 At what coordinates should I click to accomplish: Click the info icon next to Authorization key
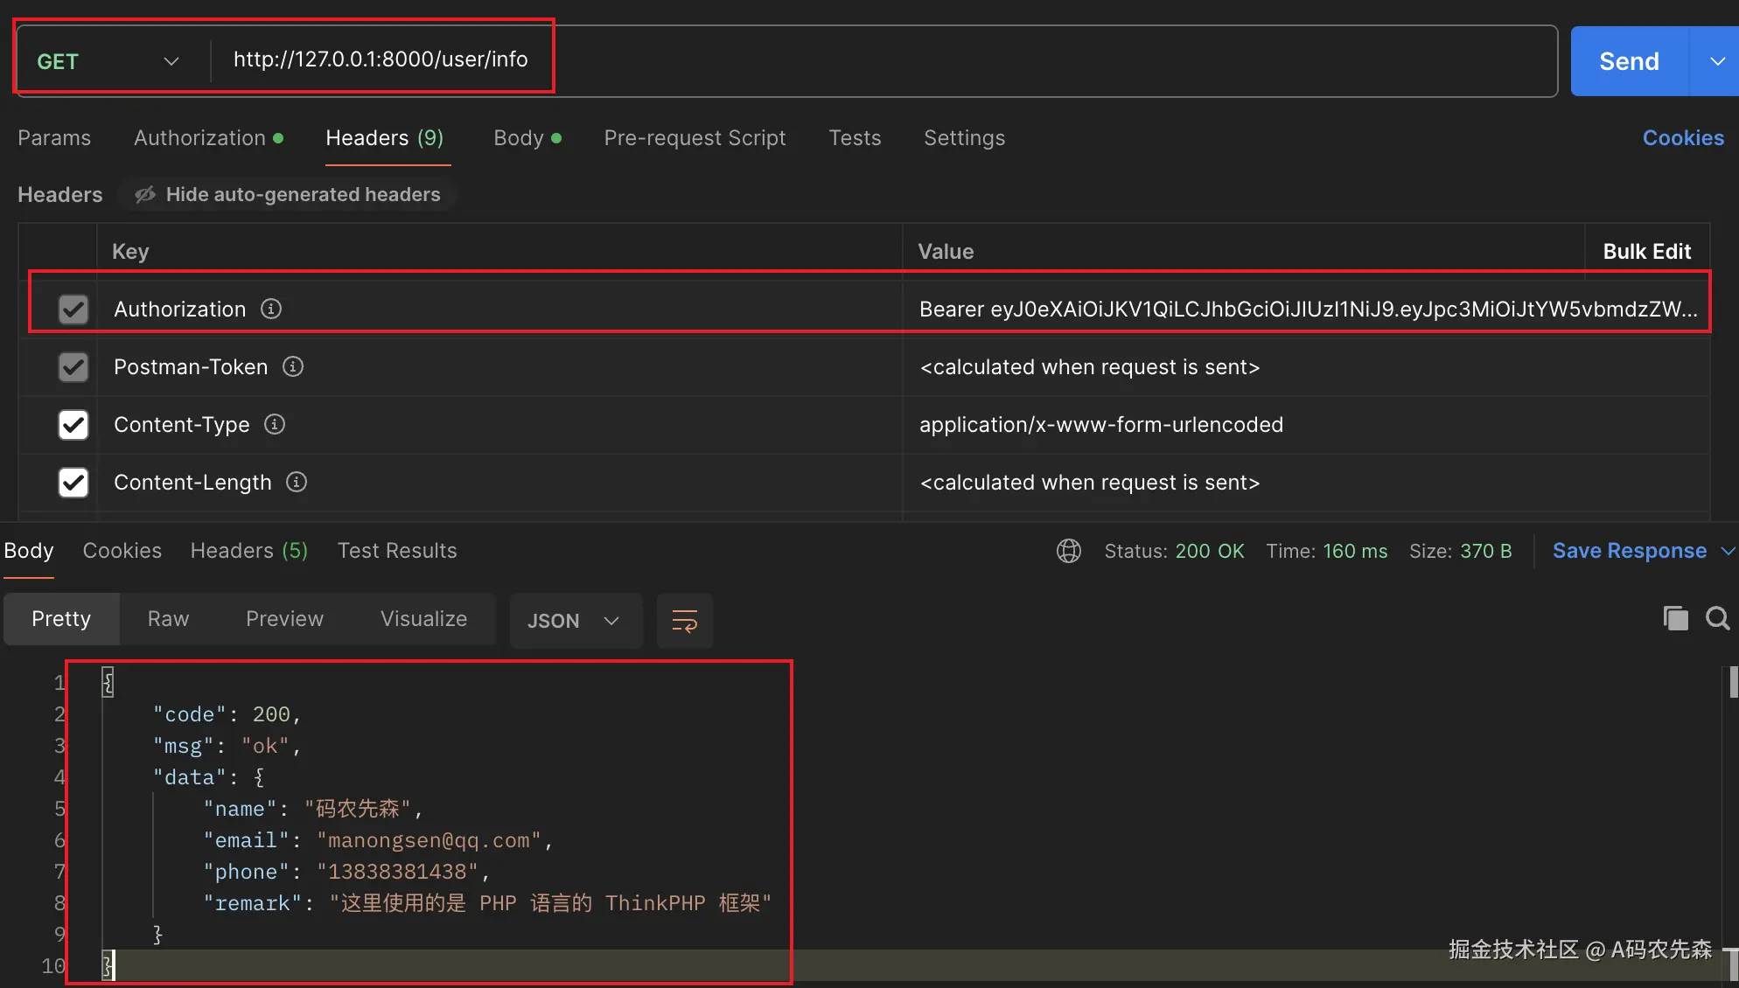point(271,309)
